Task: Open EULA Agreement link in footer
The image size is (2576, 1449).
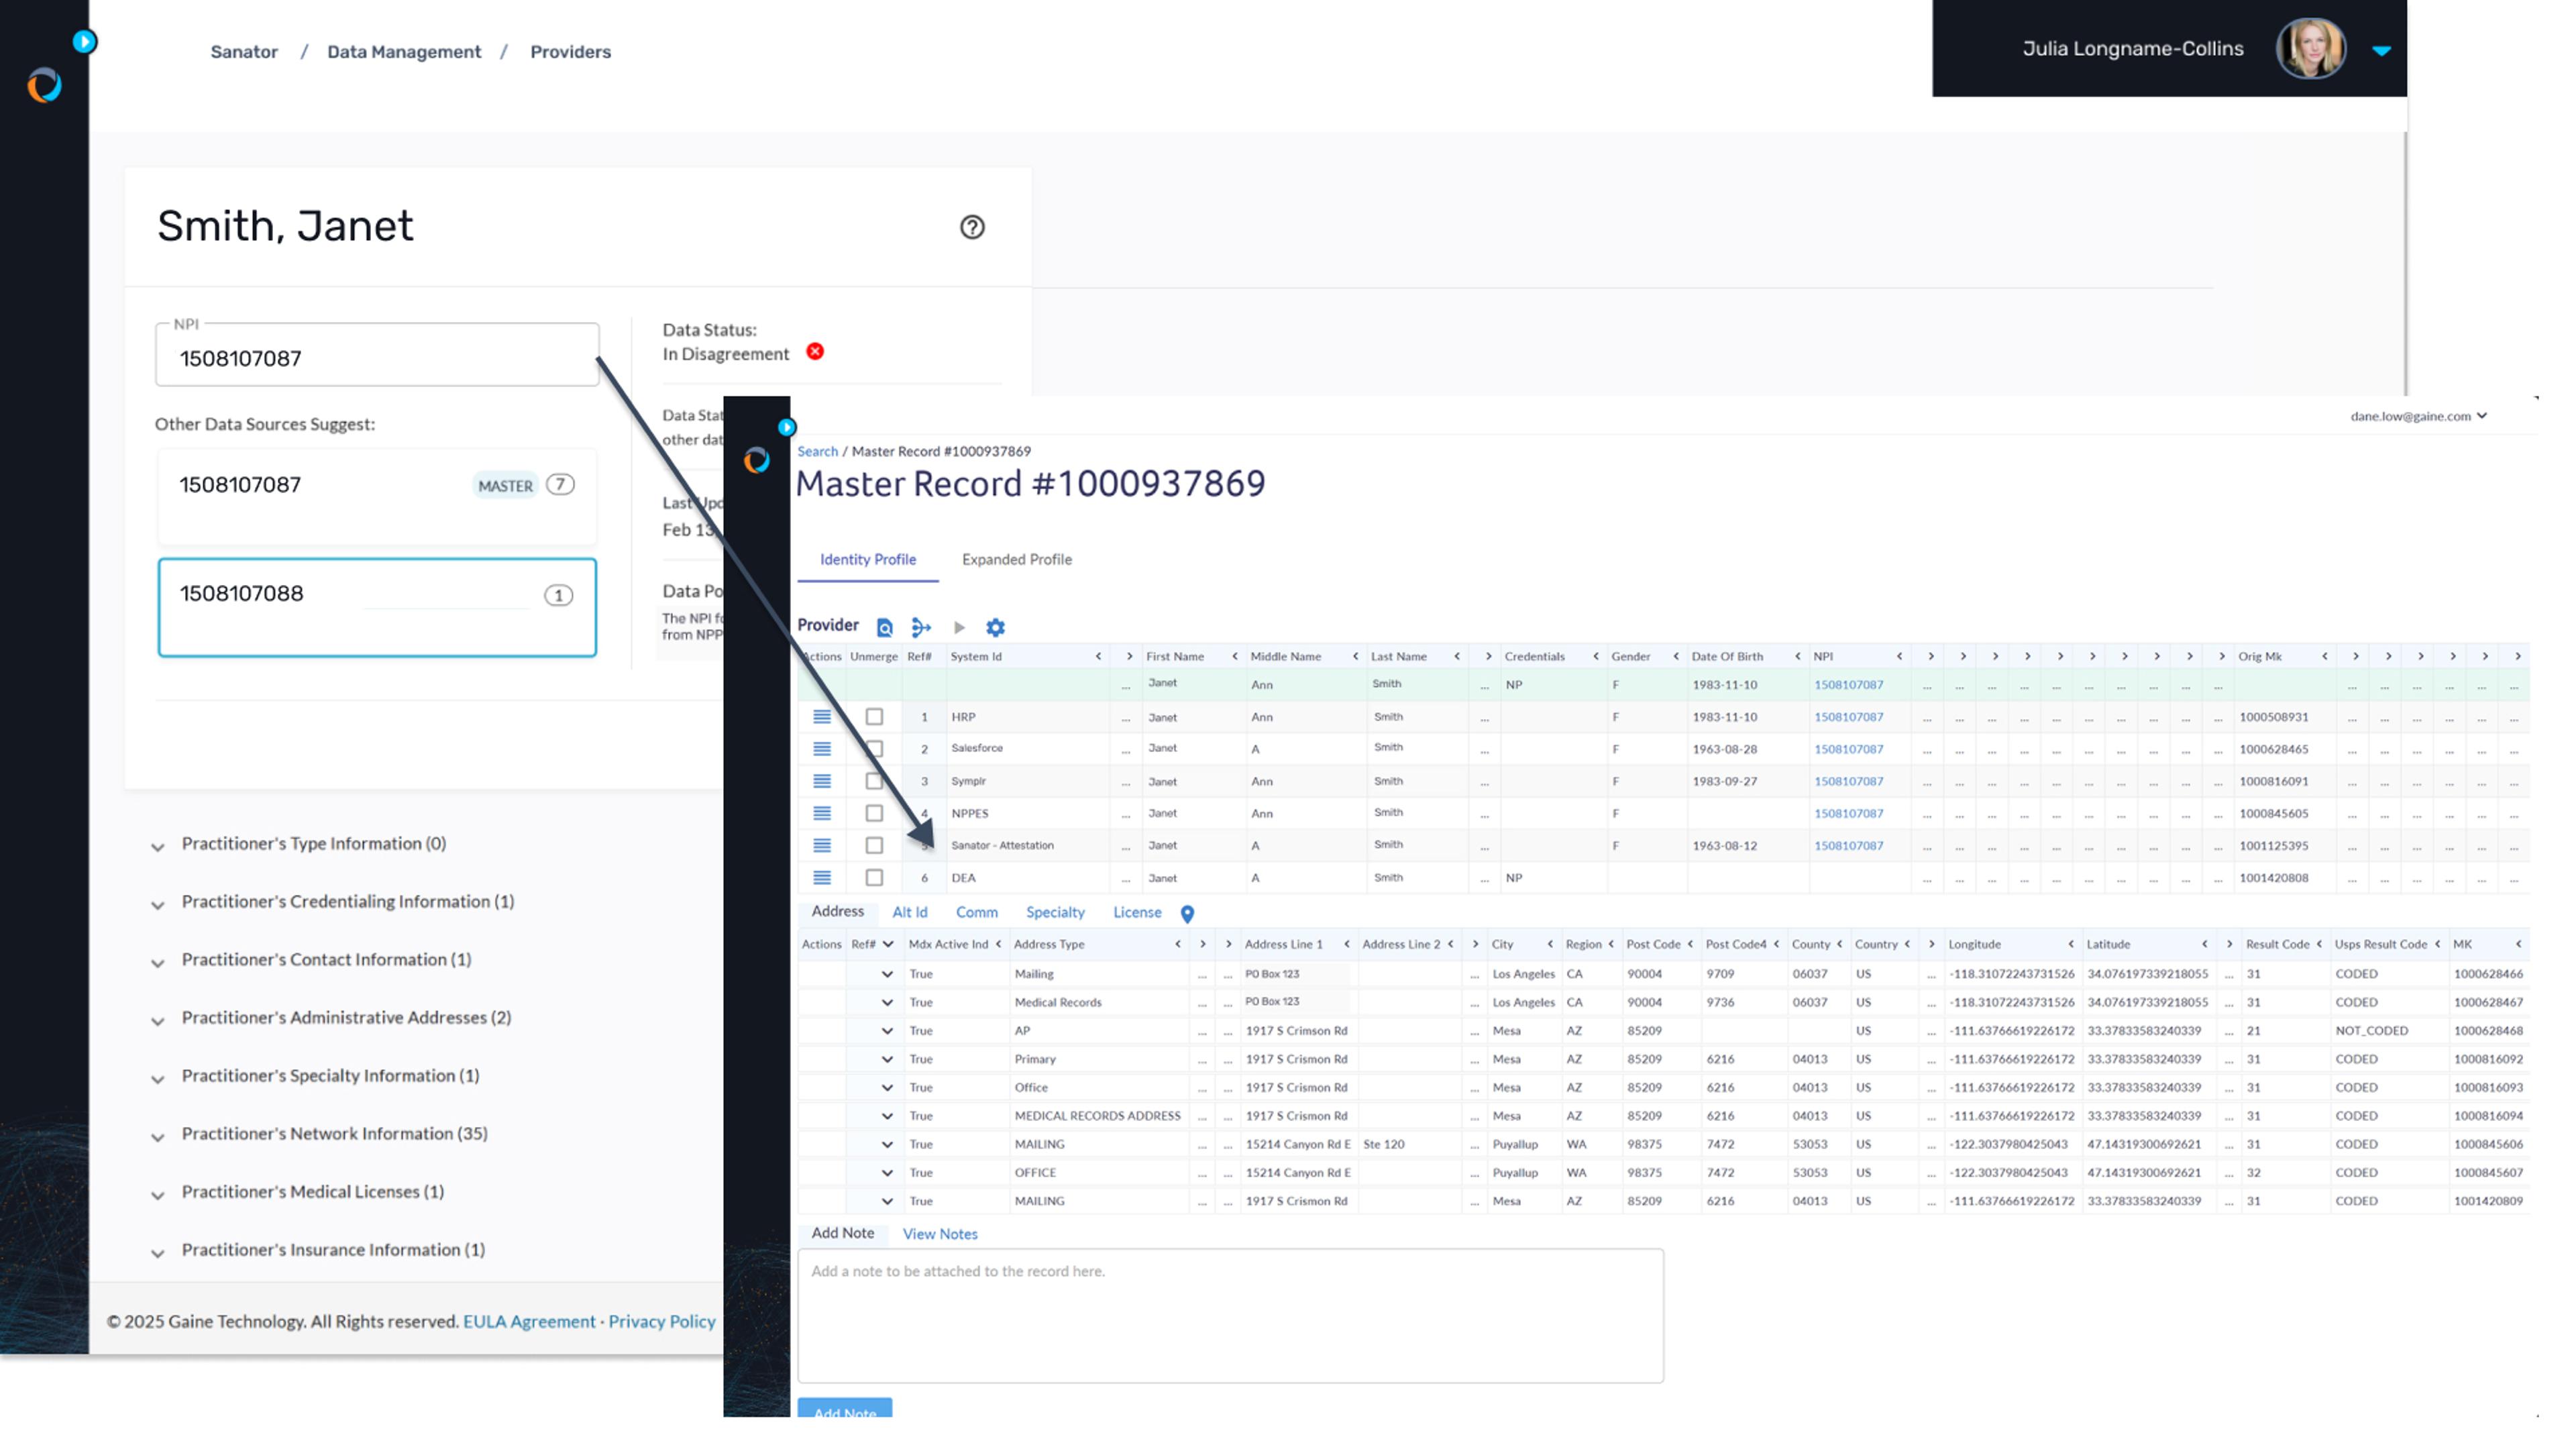Action: tap(529, 1321)
